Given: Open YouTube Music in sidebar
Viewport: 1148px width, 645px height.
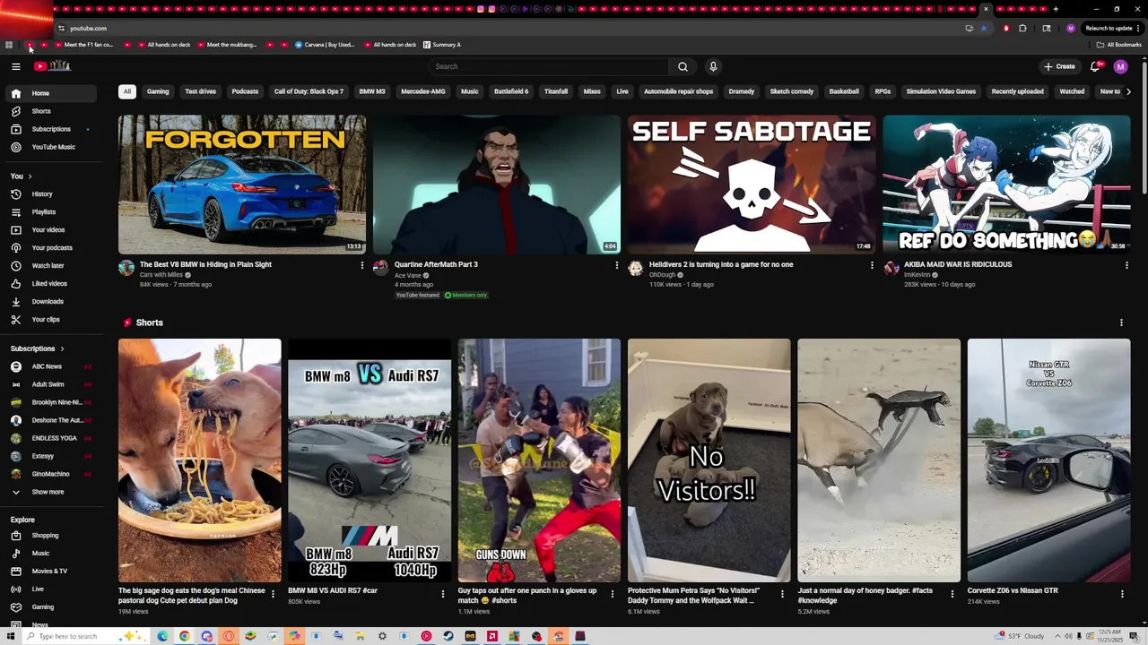Looking at the screenshot, I should [x=52, y=147].
